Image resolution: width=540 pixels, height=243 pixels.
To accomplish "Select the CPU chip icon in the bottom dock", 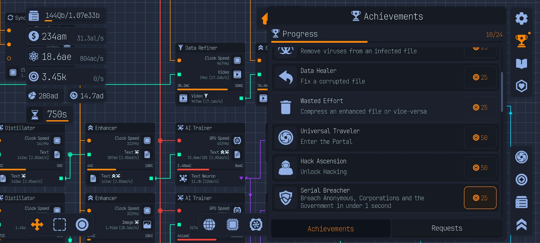I will coord(233,225).
